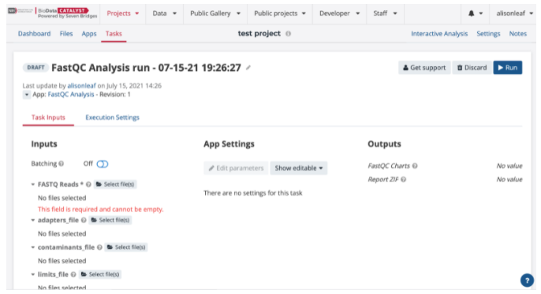Open the Public projects dropdown
Viewport: 541px width, 294px height.
click(x=280, y=13)
